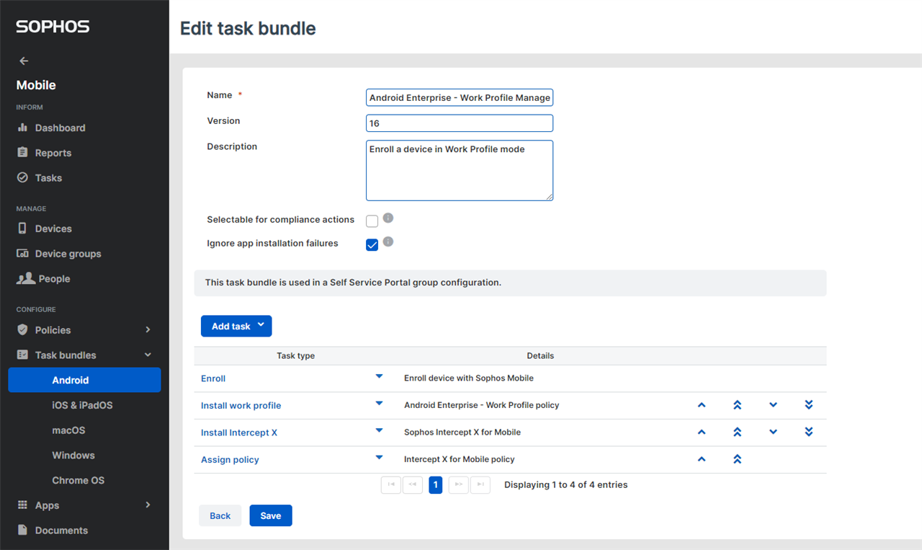The width and height of the screenshot is (922, 550).
Task: Open Reports via its clipboard icon
Action: (22, 153)
